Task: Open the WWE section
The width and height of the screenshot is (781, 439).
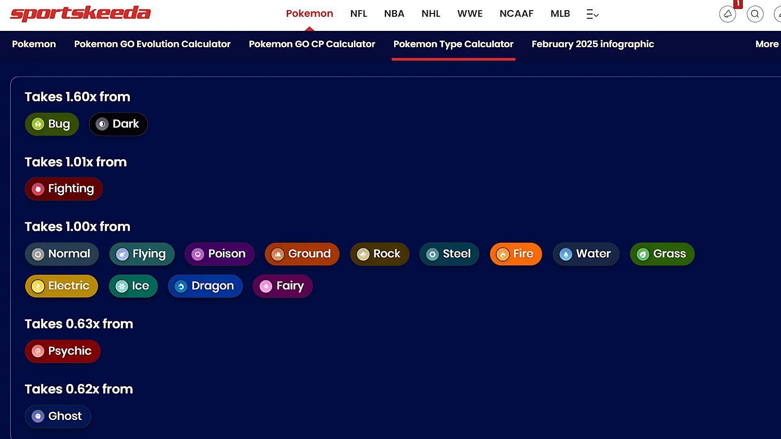Action: (x=470, y=14)
